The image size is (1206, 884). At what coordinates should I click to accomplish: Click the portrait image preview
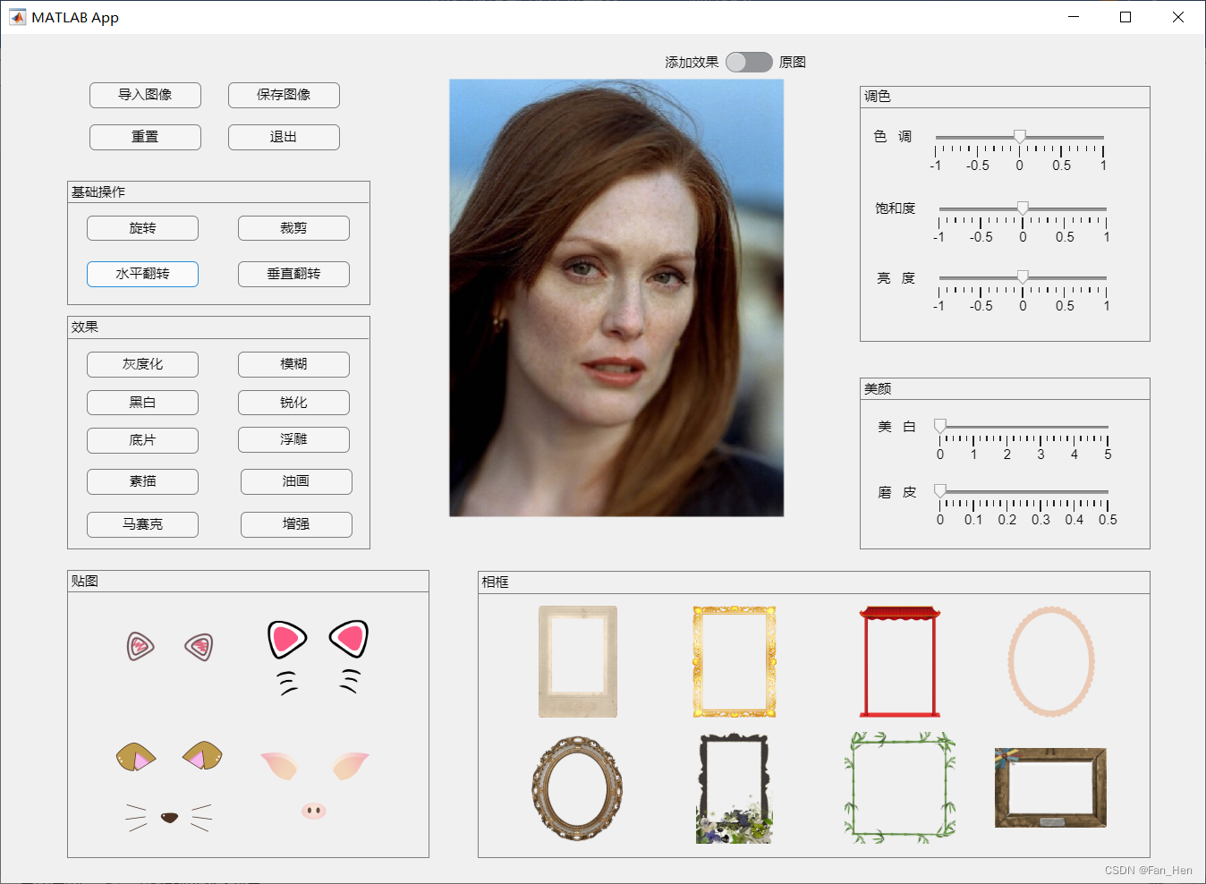coord(616,298)
